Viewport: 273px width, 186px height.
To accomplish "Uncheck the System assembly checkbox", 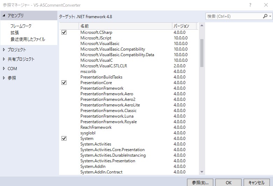I will click(64, 138).
